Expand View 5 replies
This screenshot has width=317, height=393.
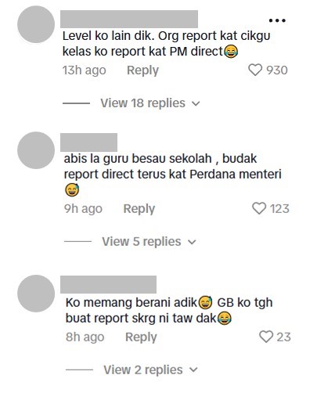pyautogui.click(x=149, y=241)
